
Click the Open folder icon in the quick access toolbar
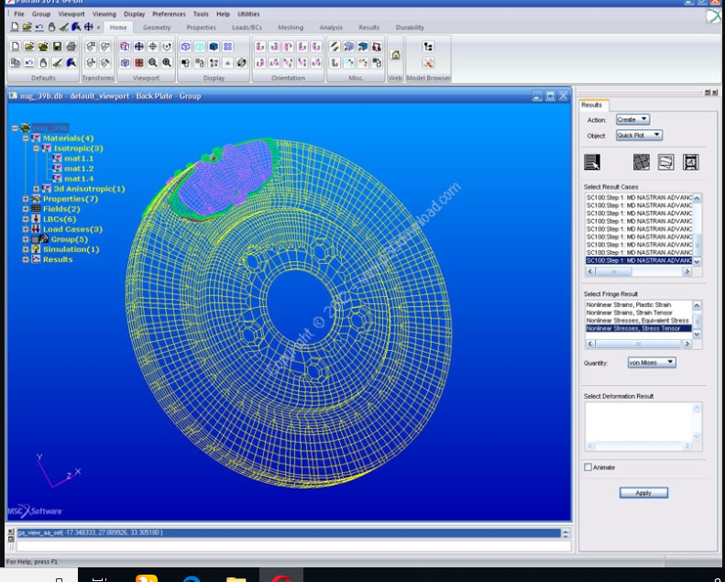(27, 27)
